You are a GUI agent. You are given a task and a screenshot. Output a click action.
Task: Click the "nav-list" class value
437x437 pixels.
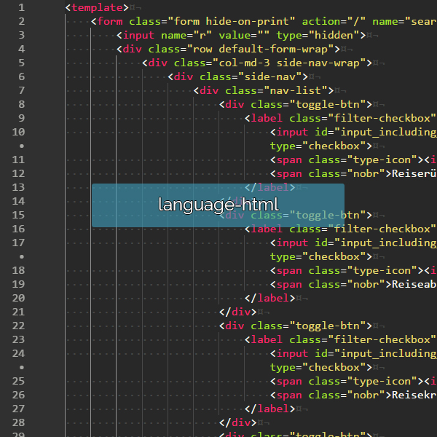[295, 90]
